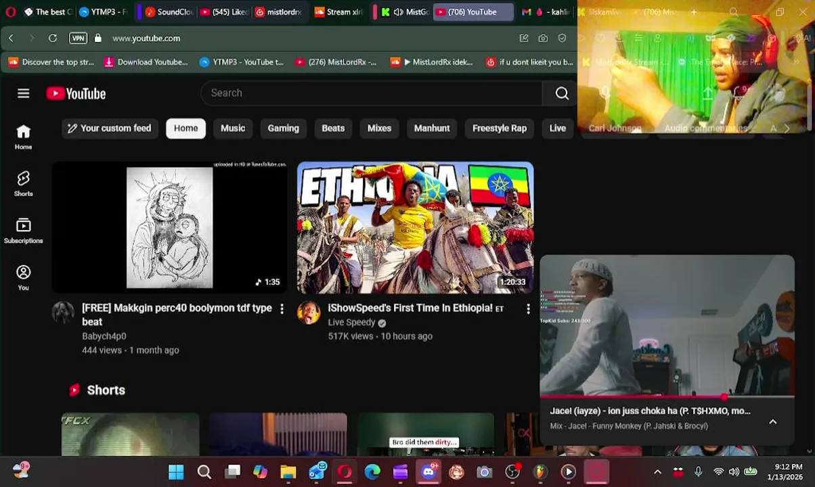
Task: Click the Wi-Fi network tray icon
Action: (718, 472)
